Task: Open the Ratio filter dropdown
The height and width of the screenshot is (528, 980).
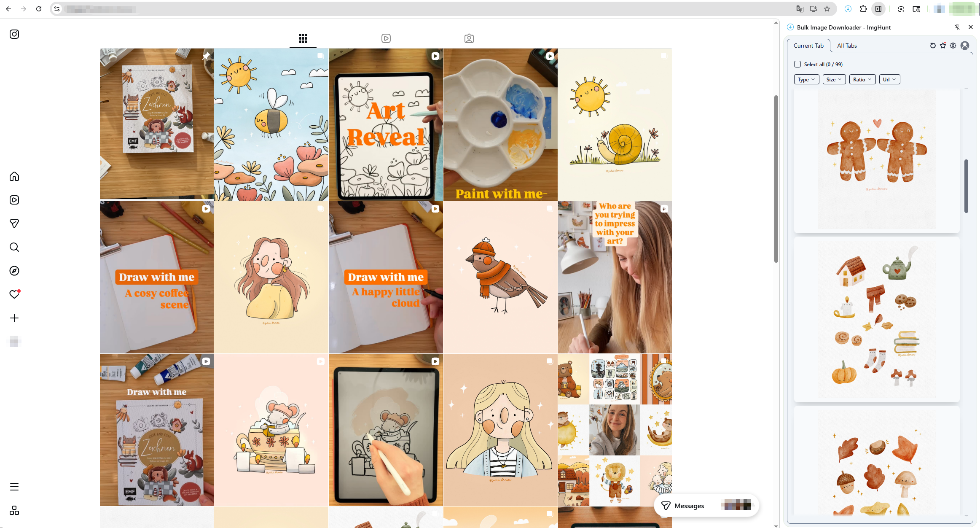Action: 862,79
